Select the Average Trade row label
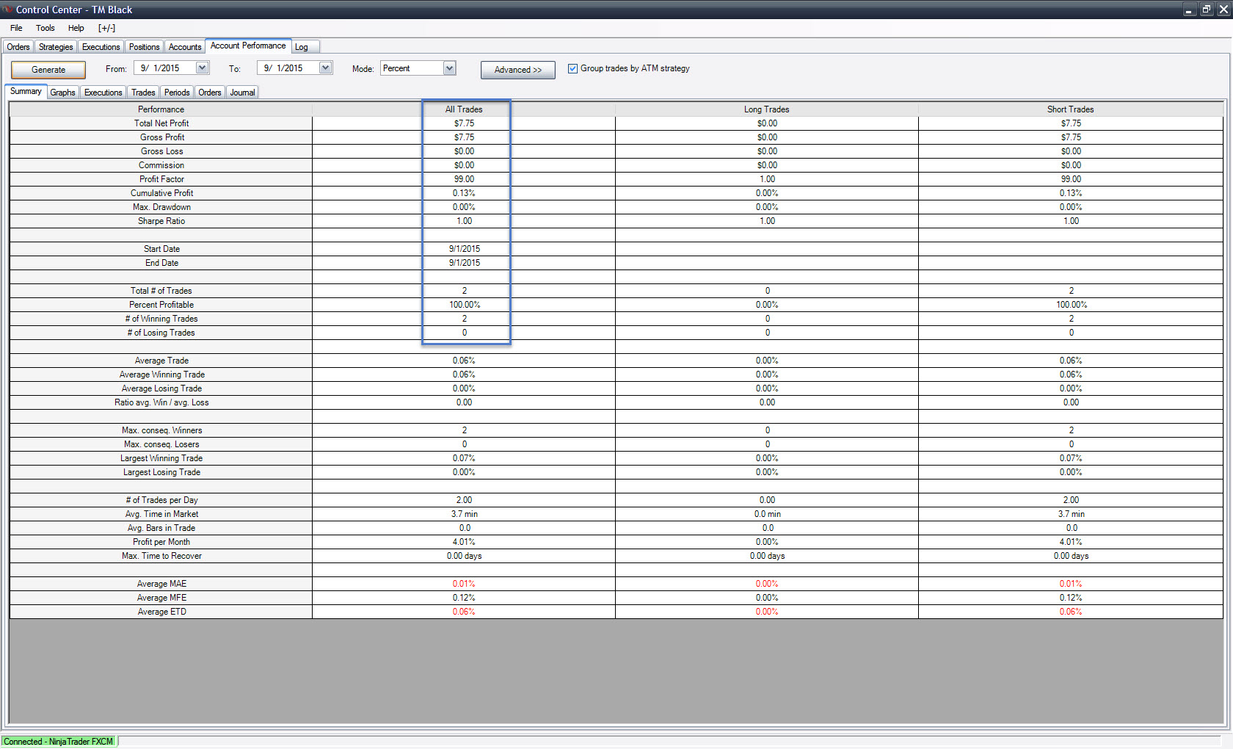 point(162,361)
